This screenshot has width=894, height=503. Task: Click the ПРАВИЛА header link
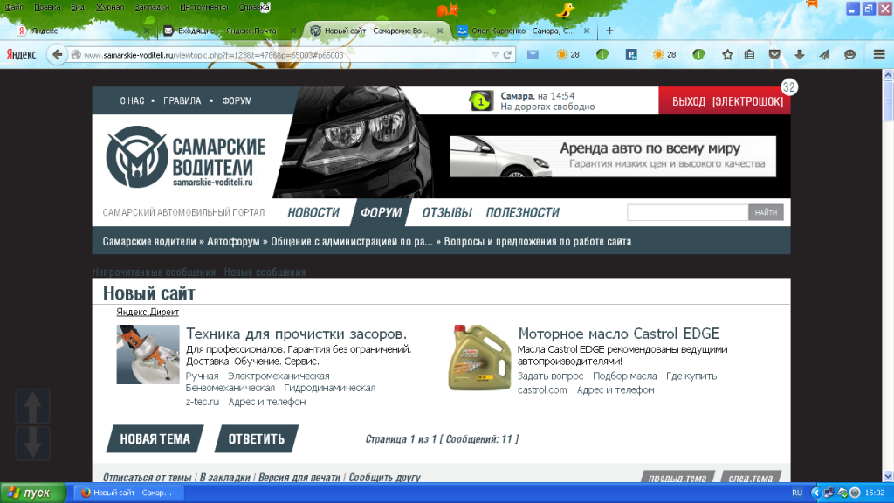182,101
